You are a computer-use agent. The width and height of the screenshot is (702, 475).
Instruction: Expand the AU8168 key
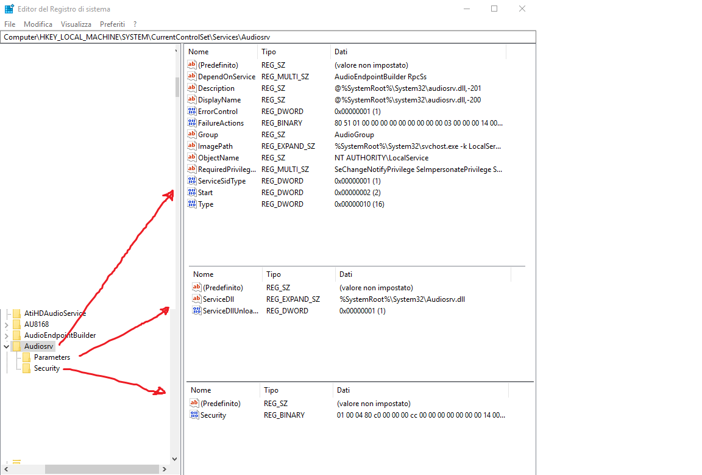[6, 324]
